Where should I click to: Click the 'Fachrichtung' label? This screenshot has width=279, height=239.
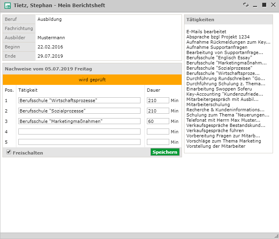click(x=19, y=28)
